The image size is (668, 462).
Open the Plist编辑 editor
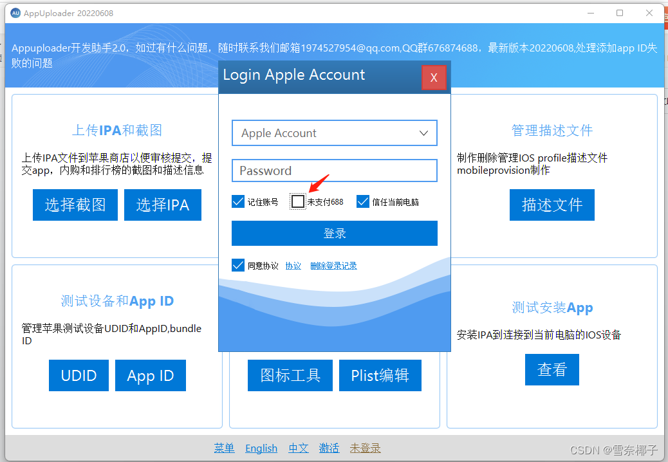(380, 375)
